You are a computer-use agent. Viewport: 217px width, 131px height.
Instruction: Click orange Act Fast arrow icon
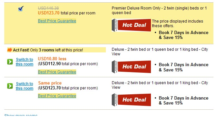coord(9,50)
